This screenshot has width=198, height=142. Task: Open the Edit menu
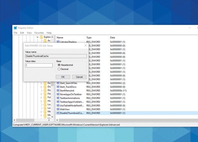pos(22,33)
